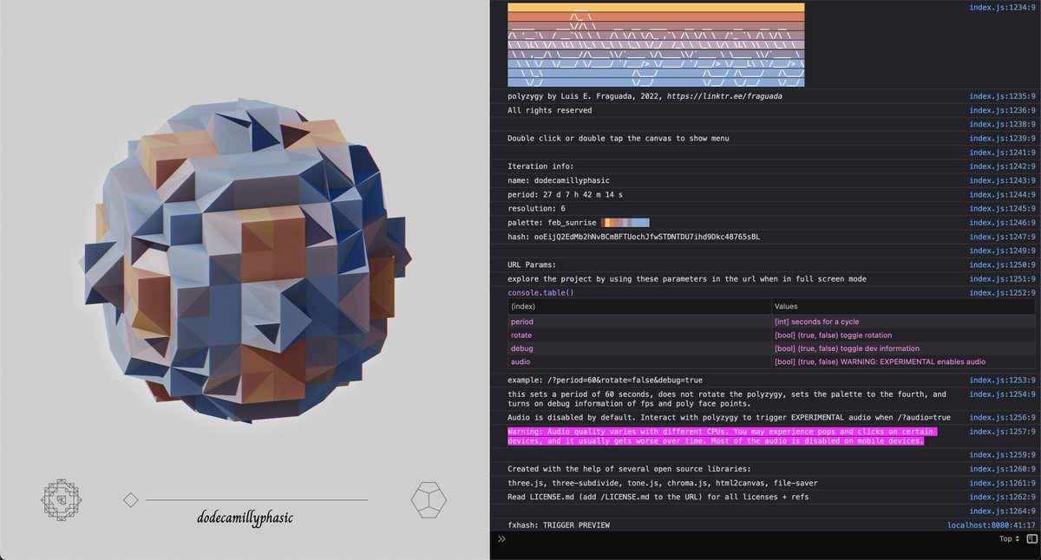Click the Values column header of the table
Screen dimensions: 1041x560
[785, 306]
